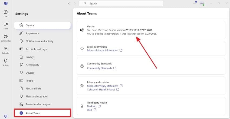This screenshot has height=119, width=230.
Task: Open the Meet section in left rail
Action: click(x=6, y=26)
